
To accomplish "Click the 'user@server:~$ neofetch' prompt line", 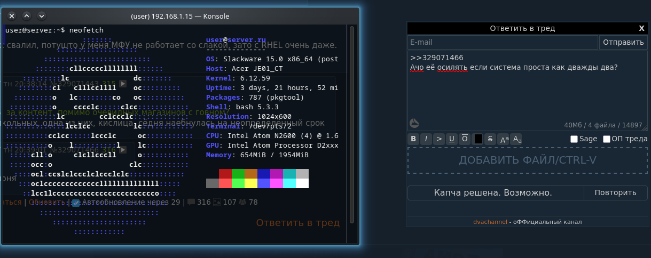I will coord(54,30).
